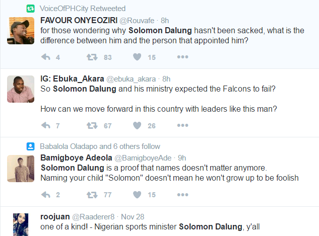Screen dimensions: 319x236
Task: Retweet Bamigboye Adeola's tweet
Action: pos(92,194)
